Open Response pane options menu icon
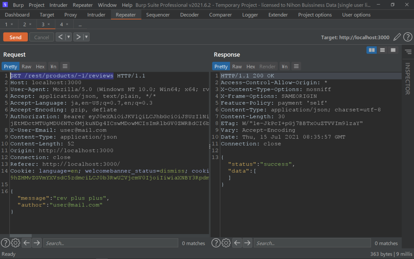The width and height of the screenshot is (414, 259). coord(296,66)
